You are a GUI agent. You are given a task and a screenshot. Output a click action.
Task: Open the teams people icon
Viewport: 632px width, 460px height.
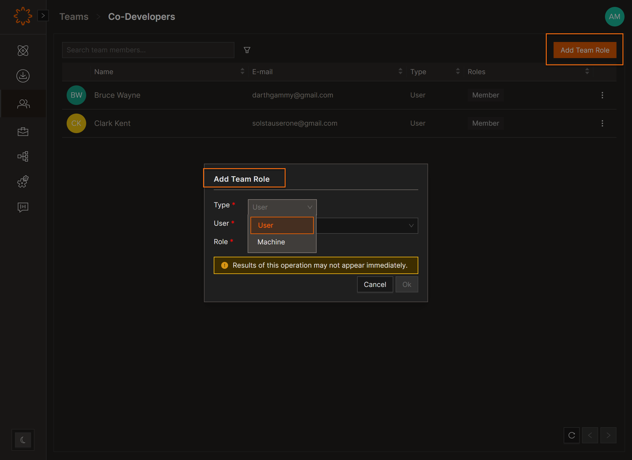click(x=23, y=104)
